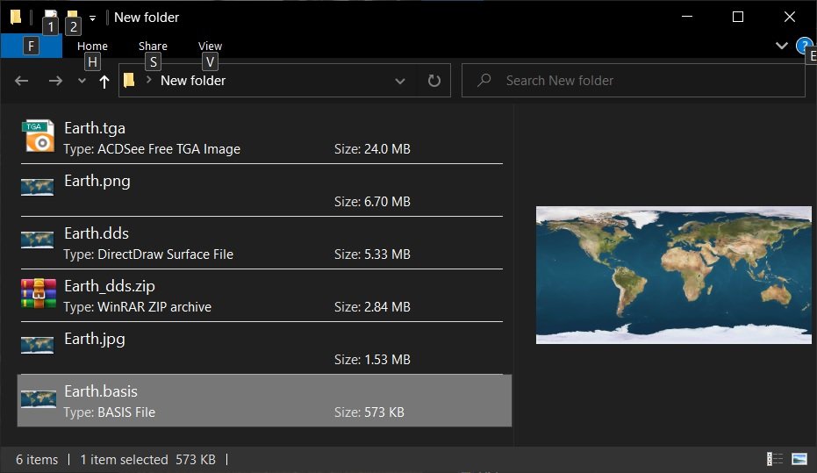Go up one folder level
The image size is (817, 473).
click(104, 82)
